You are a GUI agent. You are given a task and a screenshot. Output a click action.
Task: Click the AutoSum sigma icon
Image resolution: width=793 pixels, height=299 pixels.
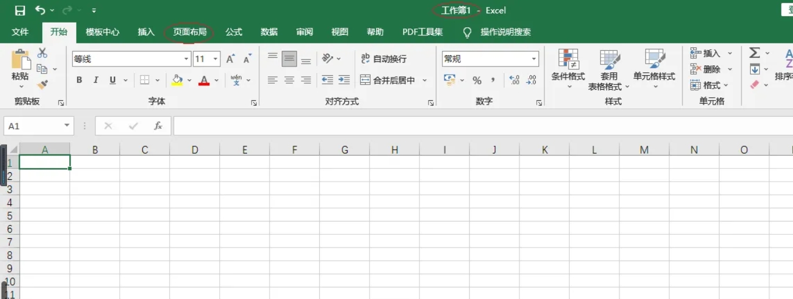click(755, 53)
